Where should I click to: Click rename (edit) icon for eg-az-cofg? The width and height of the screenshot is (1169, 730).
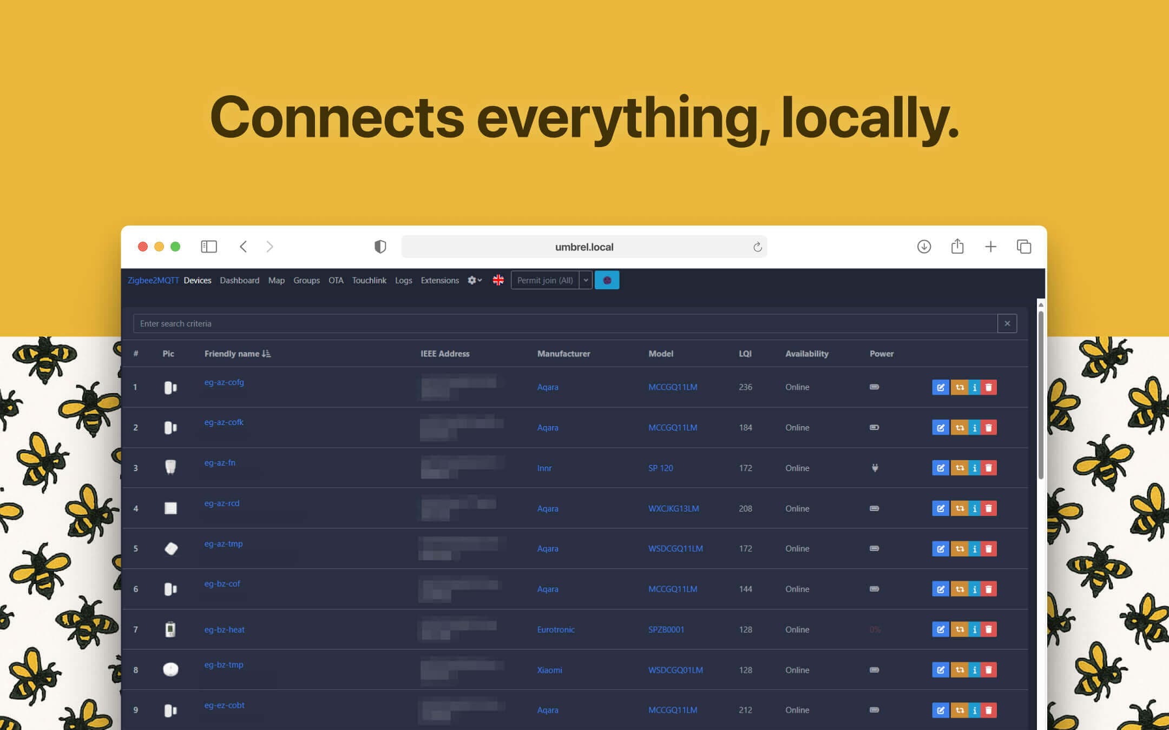coord(940,387)
